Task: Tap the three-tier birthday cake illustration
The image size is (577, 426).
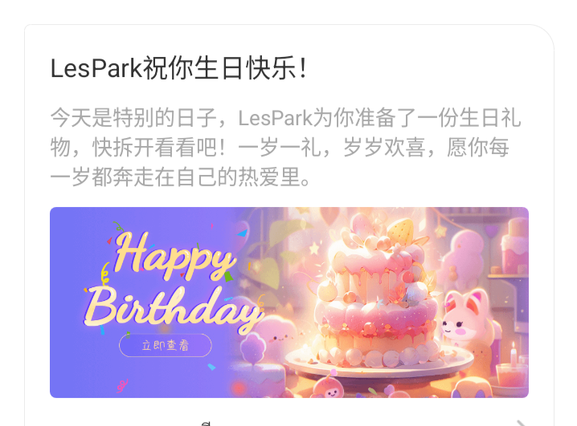Action: pyautogui.click(x=379, y=294)
